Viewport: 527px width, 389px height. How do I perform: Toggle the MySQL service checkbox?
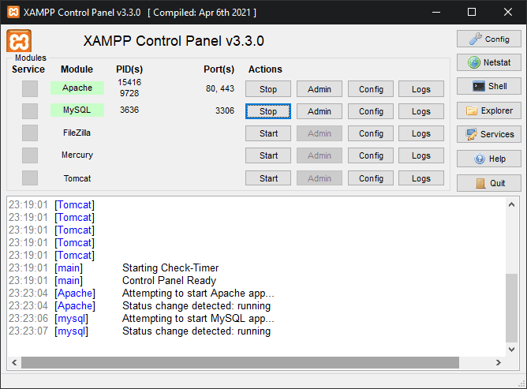click(x=30, y=111)
